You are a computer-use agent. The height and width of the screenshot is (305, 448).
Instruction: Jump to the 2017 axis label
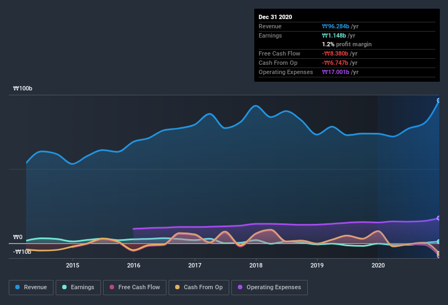pyautogui.click(x=195, y=265)
